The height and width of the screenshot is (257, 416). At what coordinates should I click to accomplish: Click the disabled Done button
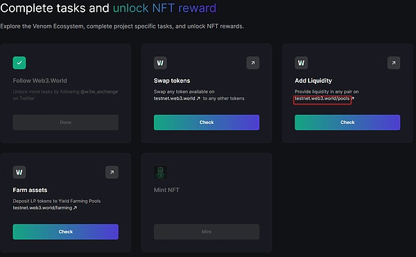pos(66,123)
